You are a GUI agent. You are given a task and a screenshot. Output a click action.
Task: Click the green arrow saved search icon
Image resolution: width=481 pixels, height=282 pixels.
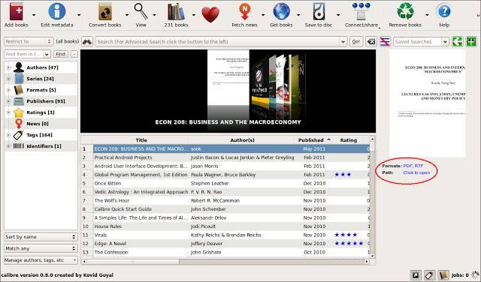pyautogui.click(x=458, y=42)
